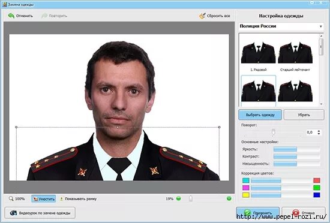This screenshot has height=223, width=330.
Task: Click the Отменить undo arrow icon
Action: pyautogui.click(x=11, y=16)
